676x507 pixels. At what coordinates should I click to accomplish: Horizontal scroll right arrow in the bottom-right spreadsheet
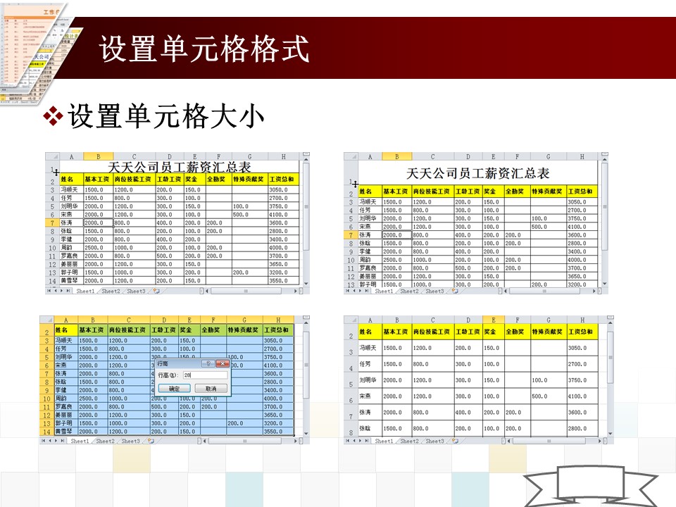click(599, 441)
